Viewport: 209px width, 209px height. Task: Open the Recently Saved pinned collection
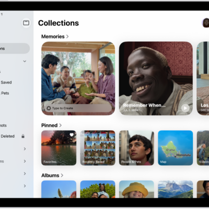pos(98,148)
